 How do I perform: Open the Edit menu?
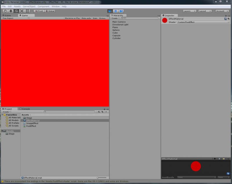(x=10, y=6)
